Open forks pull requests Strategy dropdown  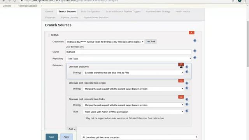click(133, 105)
